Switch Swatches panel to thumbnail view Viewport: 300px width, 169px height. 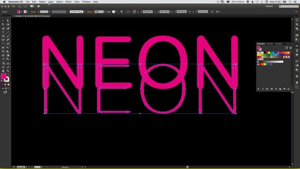click(291, 48)
